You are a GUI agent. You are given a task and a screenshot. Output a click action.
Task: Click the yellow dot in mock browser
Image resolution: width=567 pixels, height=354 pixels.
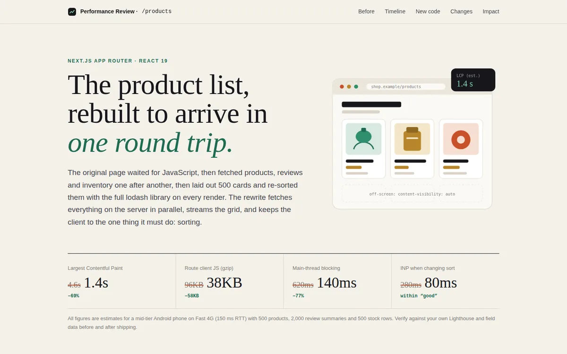click(349, 87)
